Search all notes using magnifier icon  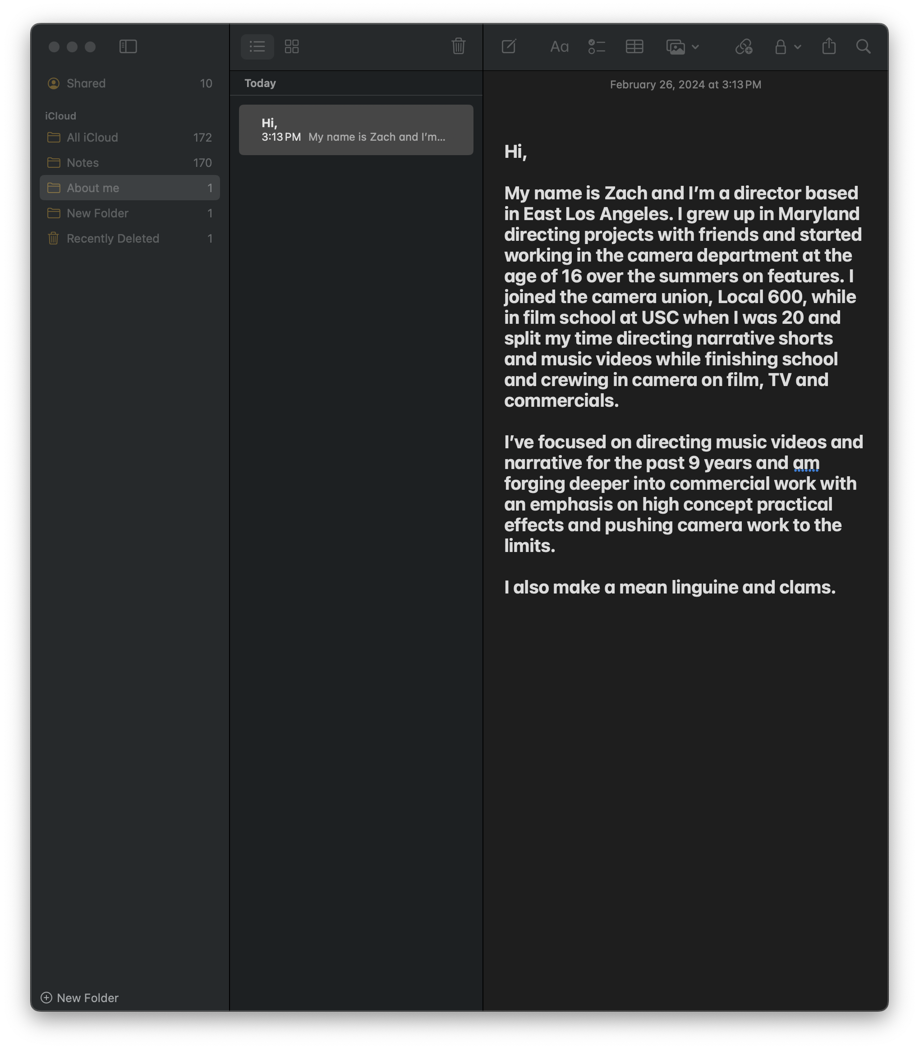tap(863, 47)
